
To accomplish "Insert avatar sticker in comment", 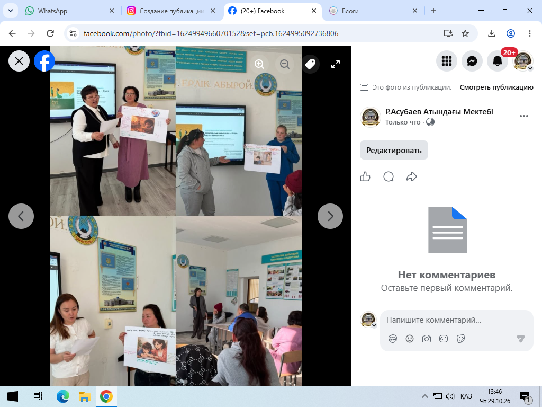I will coord(393,339).
